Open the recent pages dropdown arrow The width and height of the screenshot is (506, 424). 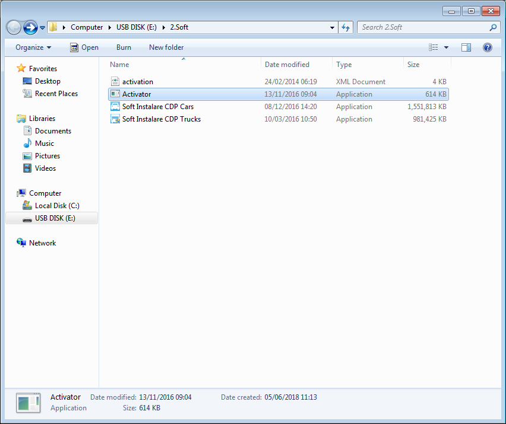[42, 28]
